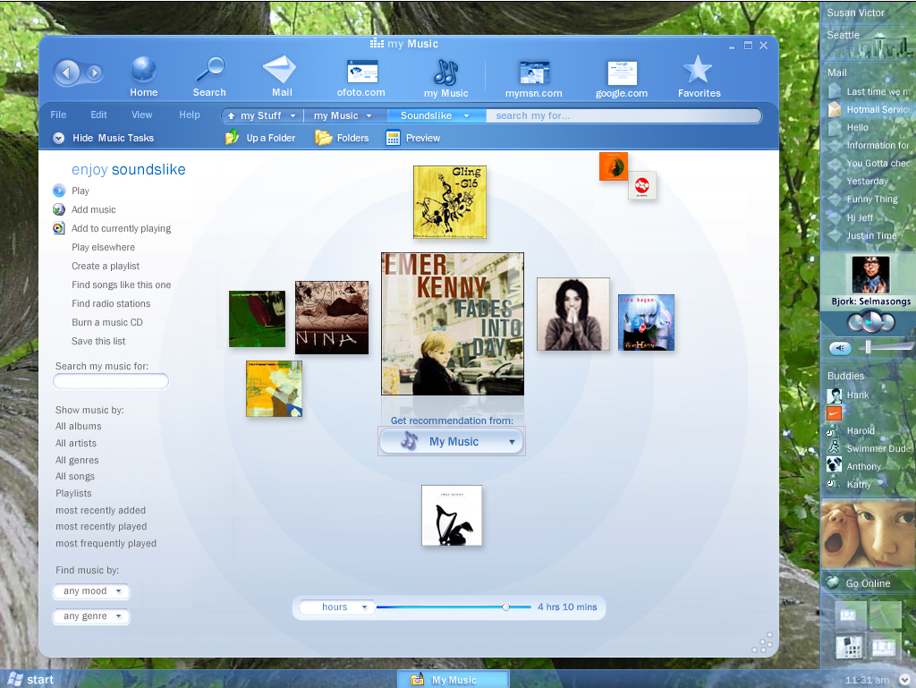Open the Preview view button
This screenshot has width=916, height=688.
tap(413, 138)
